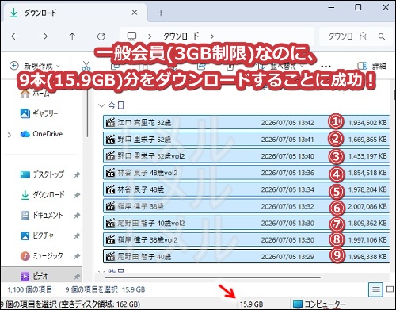The height and width of the screenshot is (310, 396).
Task: Select the file 嶺岸 律子 38歳
Action: coord(246,206)
